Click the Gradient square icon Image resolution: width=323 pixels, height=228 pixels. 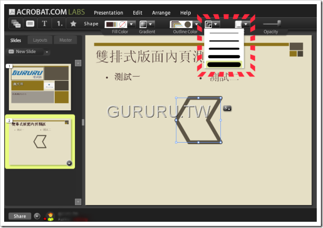pos(143,24)
